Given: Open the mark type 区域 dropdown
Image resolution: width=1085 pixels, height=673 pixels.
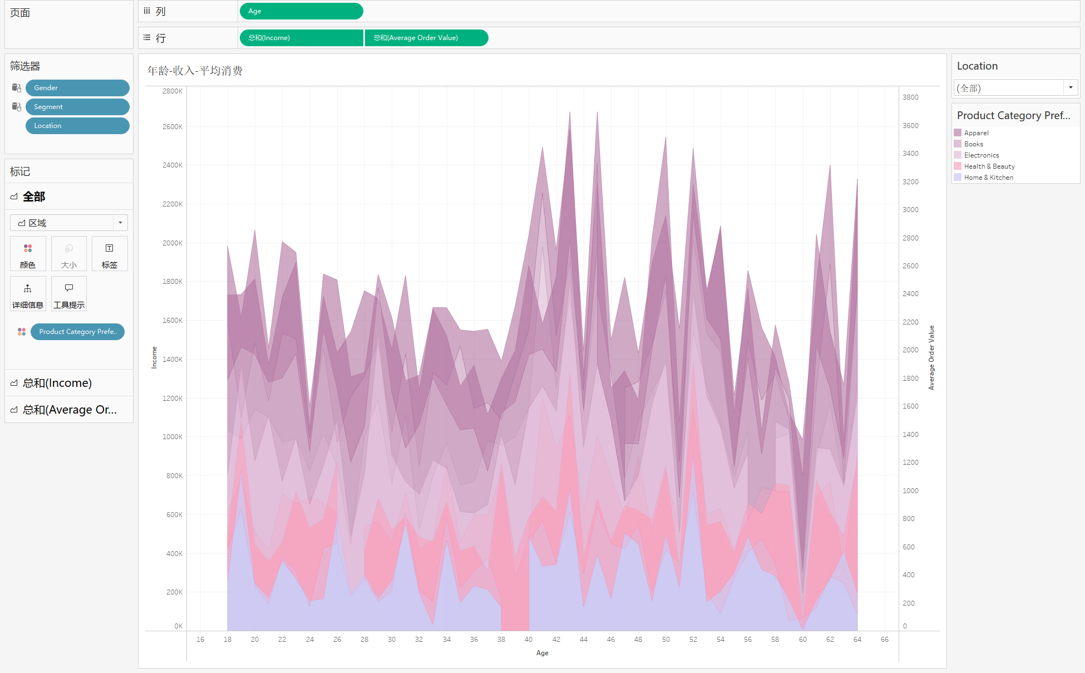Looking at the screenshot, I should 120,223.
